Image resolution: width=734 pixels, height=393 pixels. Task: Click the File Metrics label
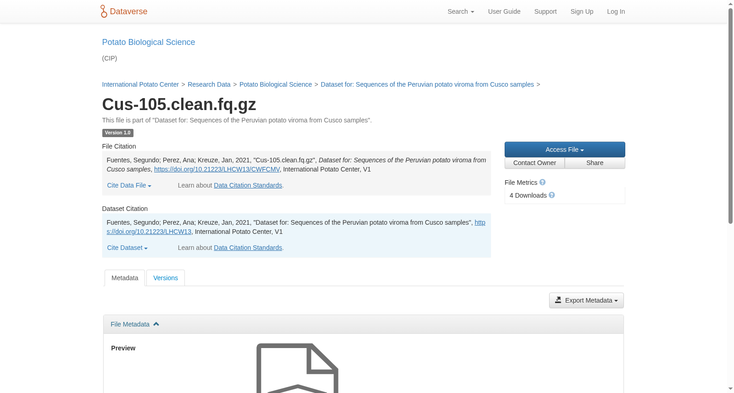pos(521,183)
